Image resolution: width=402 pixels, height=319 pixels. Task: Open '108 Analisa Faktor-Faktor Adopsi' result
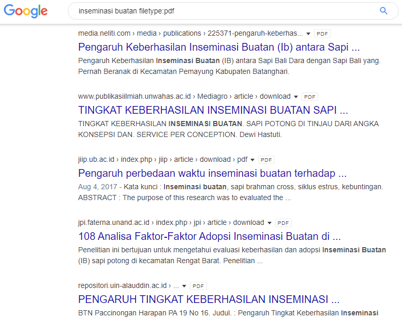pos(210,237)
